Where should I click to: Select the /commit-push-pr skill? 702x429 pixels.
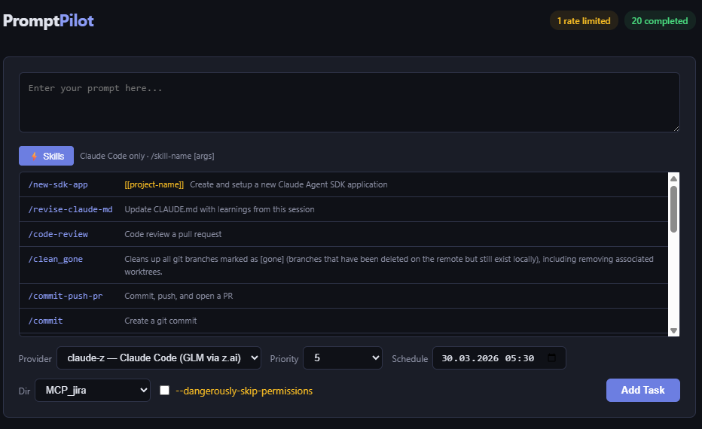65,296
